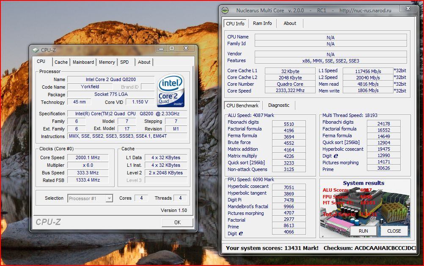Viewport: 424px width, 266px height.
Task: Click the L1 Speed value 117456 Mb/s
Action: tap(368, 71)
